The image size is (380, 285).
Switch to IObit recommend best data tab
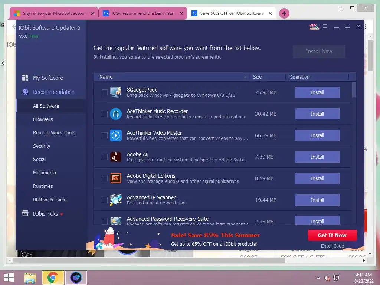pos(142,13)
